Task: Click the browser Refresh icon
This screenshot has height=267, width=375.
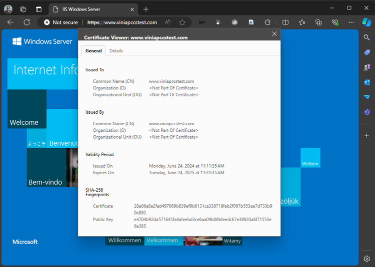Action: (x=27, y=22)
